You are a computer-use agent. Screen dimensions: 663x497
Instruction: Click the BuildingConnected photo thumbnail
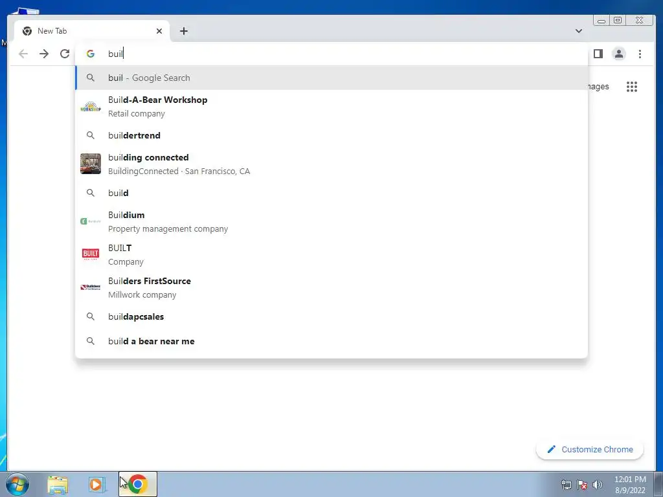pyautogui.click(x=91, y=164)
